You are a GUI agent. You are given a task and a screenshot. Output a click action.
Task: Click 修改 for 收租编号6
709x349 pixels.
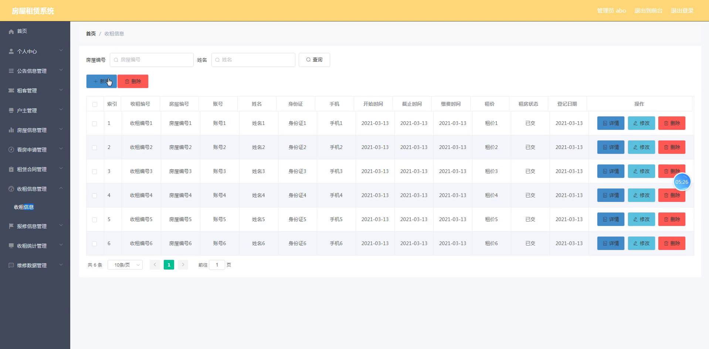coord(641,243)
